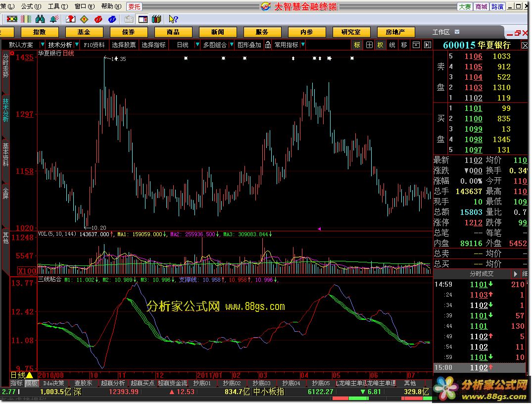The width and height of the screenshot is (532, 404).
Task: Select the 超赢资金流 indicator tab
Action: click(173, 383)
